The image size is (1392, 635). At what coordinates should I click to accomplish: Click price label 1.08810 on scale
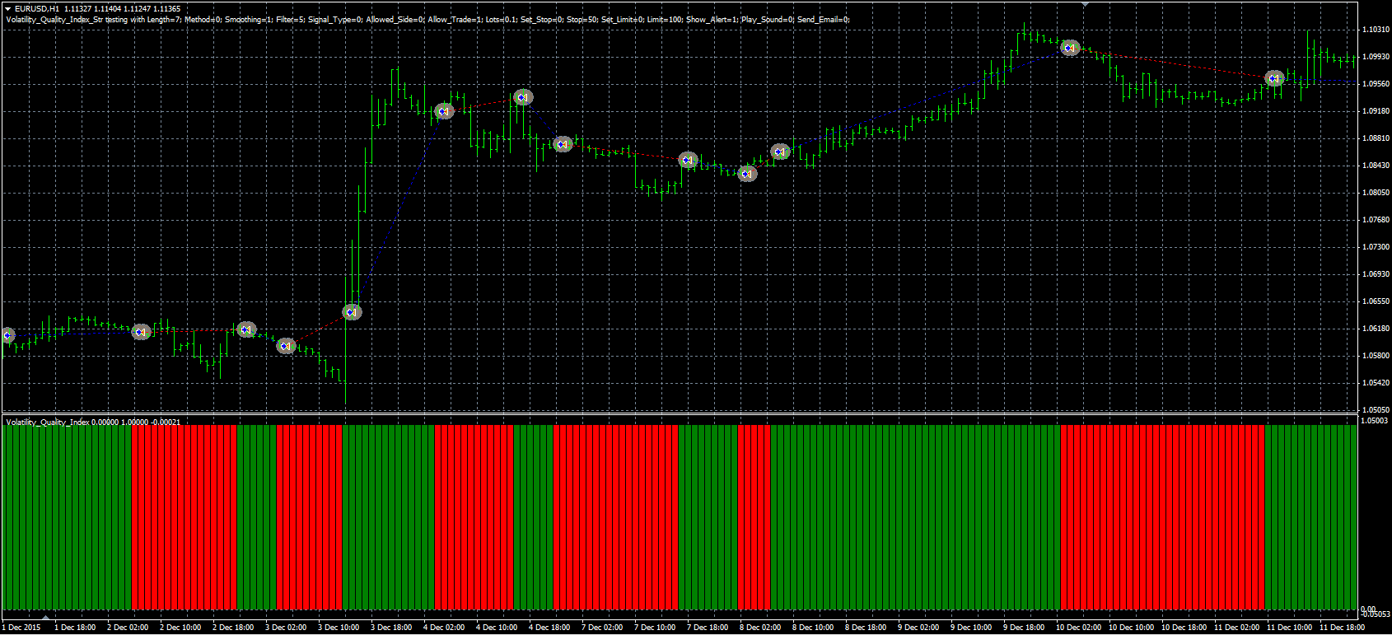pos(1376,138)
